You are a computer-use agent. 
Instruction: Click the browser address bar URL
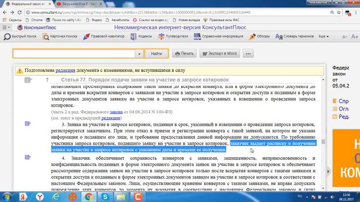point(141,12)
